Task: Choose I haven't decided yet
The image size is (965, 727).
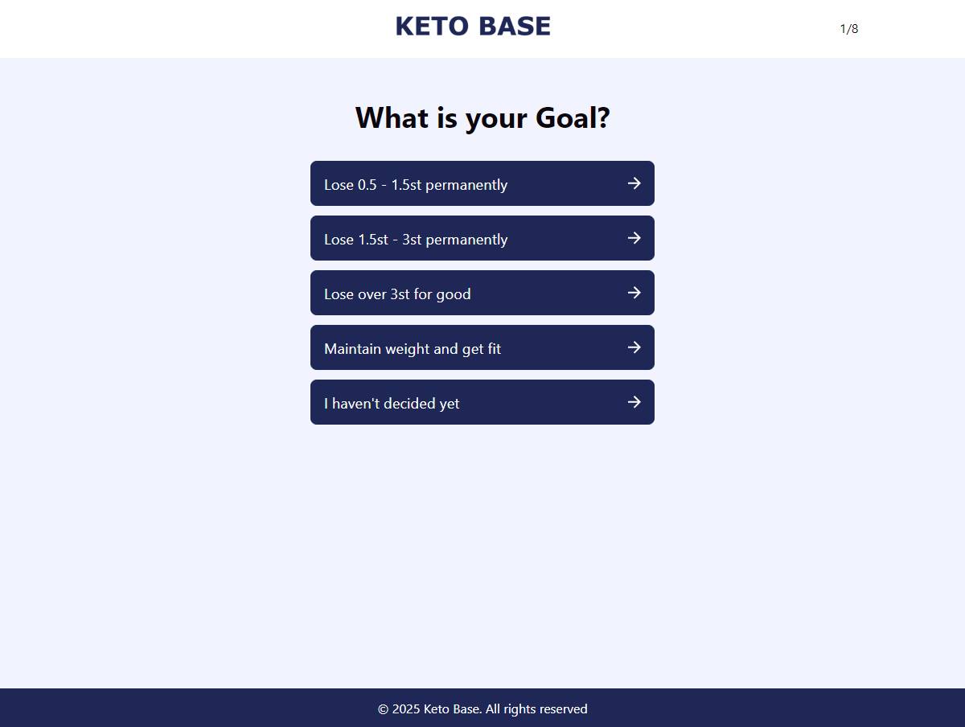Action: click(482, 402)
